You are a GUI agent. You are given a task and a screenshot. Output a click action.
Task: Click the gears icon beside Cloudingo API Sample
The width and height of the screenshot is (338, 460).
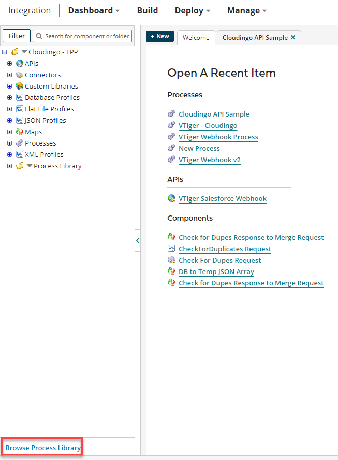171,114
